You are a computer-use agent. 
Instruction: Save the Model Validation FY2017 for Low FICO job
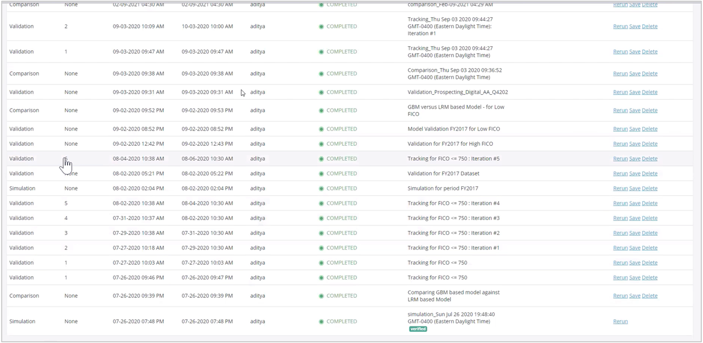634,129
